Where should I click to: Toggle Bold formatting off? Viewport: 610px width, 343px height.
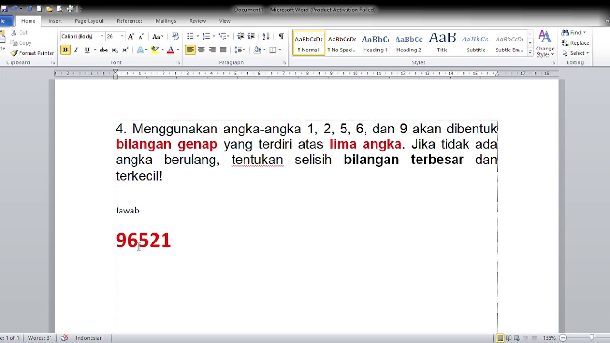65,50
